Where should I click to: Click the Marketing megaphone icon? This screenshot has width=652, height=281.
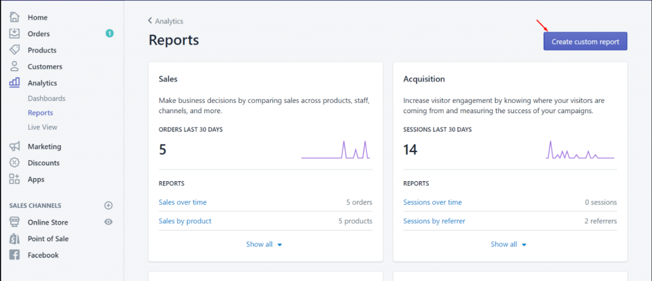click(15, 146)
